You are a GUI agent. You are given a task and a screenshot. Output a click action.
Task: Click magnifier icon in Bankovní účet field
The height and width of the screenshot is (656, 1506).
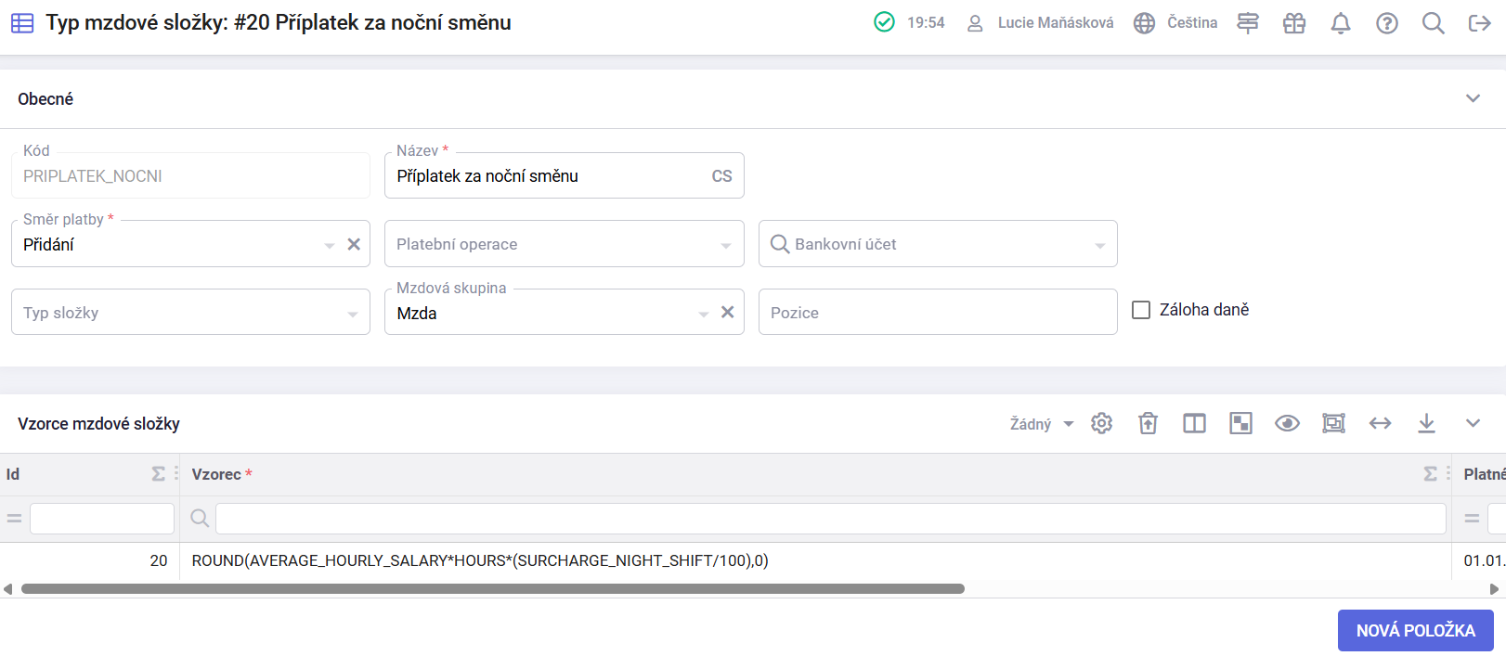coord(780,244)
